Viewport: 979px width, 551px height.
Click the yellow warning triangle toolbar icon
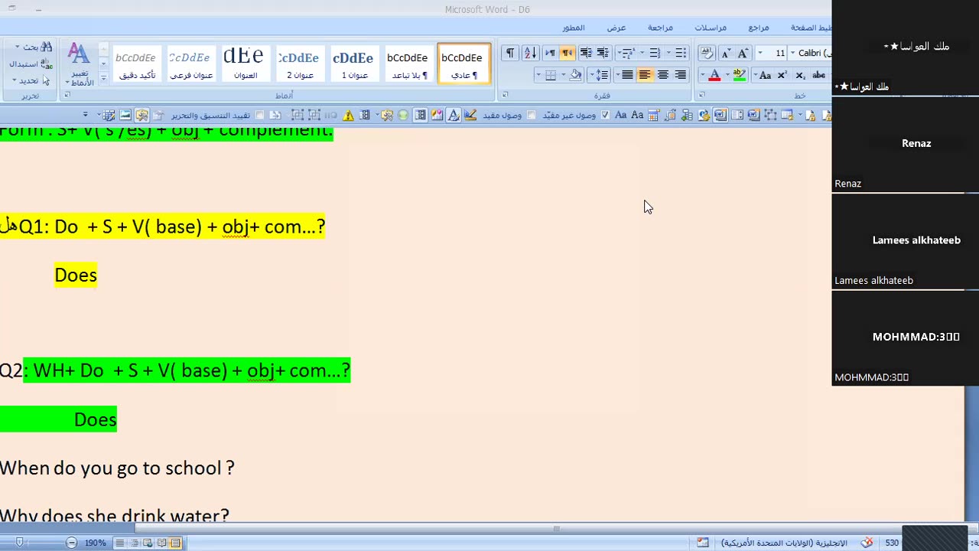pyautogui.click(x=349, y=116)
